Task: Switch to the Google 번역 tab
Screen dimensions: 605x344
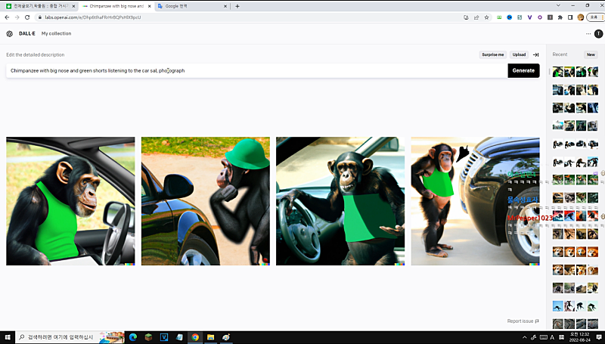Action: [189, 6]
